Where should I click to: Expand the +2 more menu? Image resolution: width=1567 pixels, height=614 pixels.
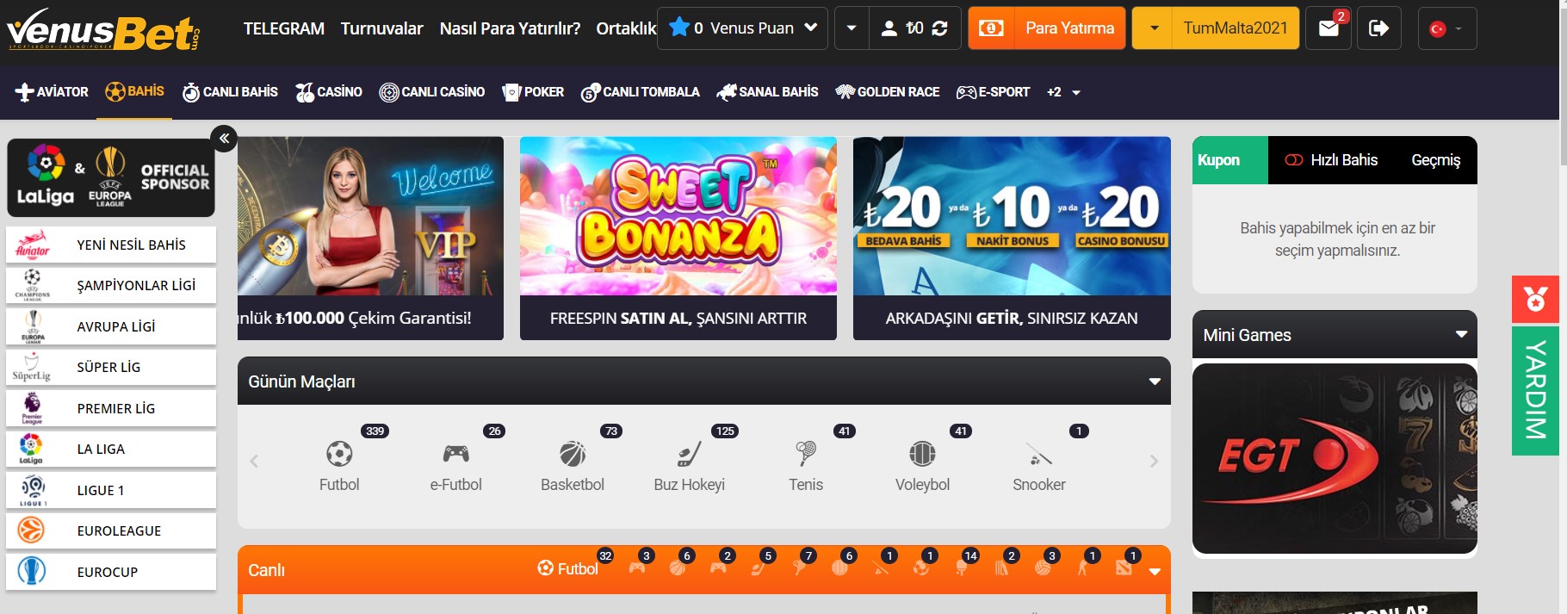1063,92
